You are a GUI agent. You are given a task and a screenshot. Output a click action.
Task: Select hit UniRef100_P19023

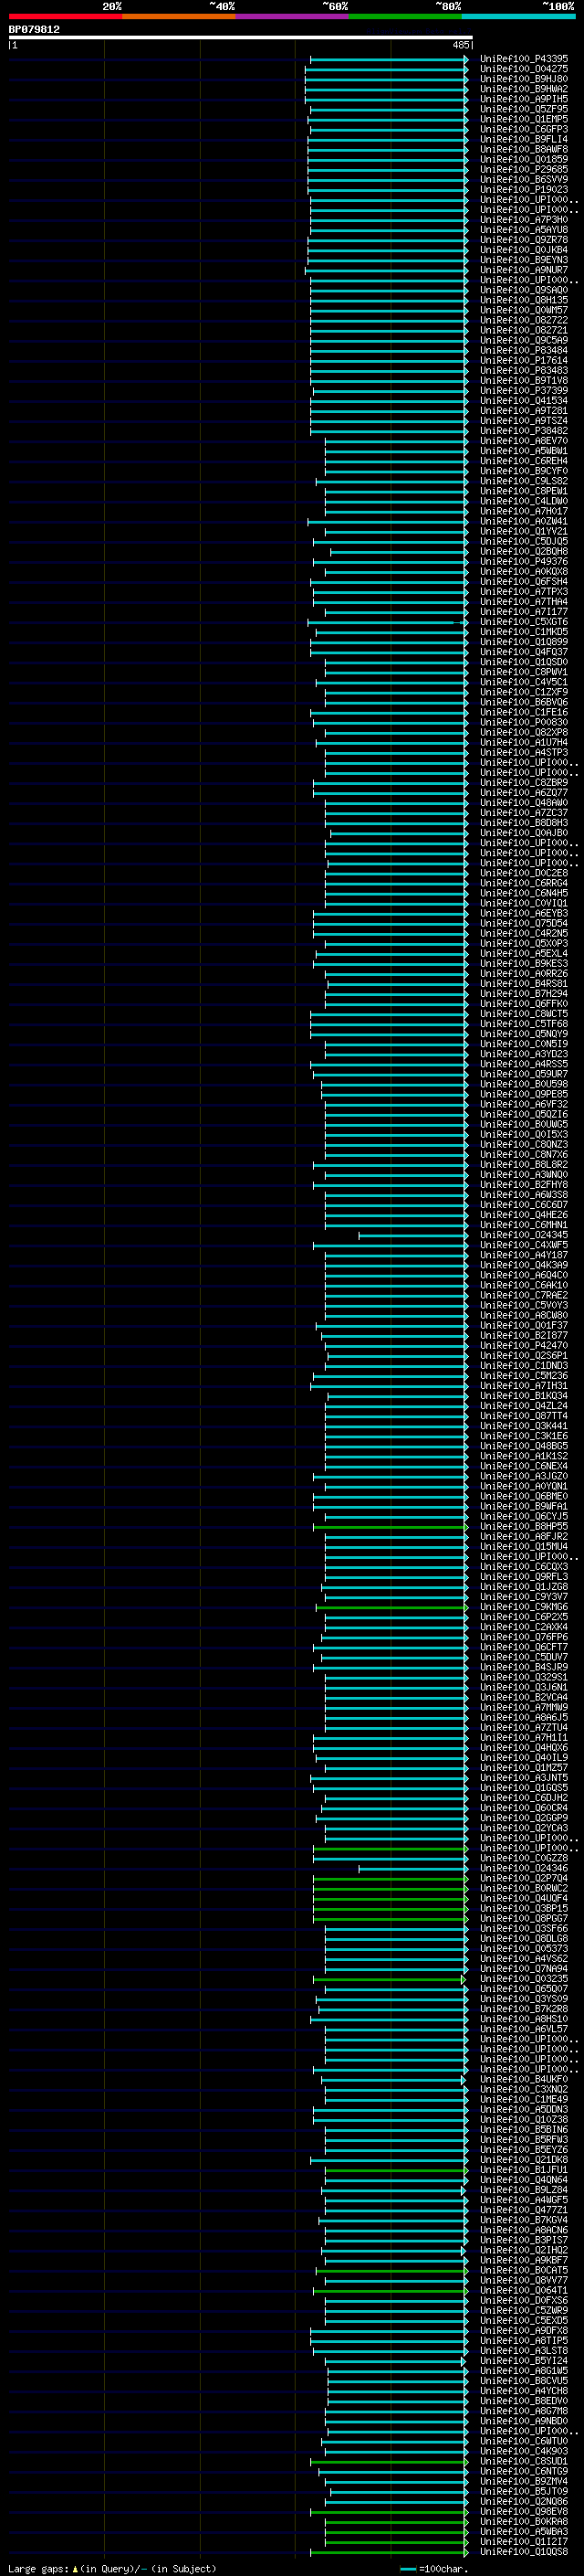click(524, 189)
